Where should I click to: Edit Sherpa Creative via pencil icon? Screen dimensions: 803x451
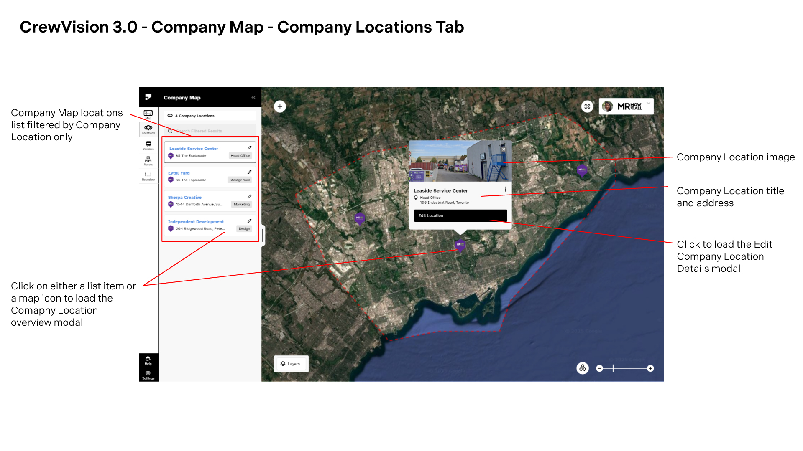tap(249, 196)
